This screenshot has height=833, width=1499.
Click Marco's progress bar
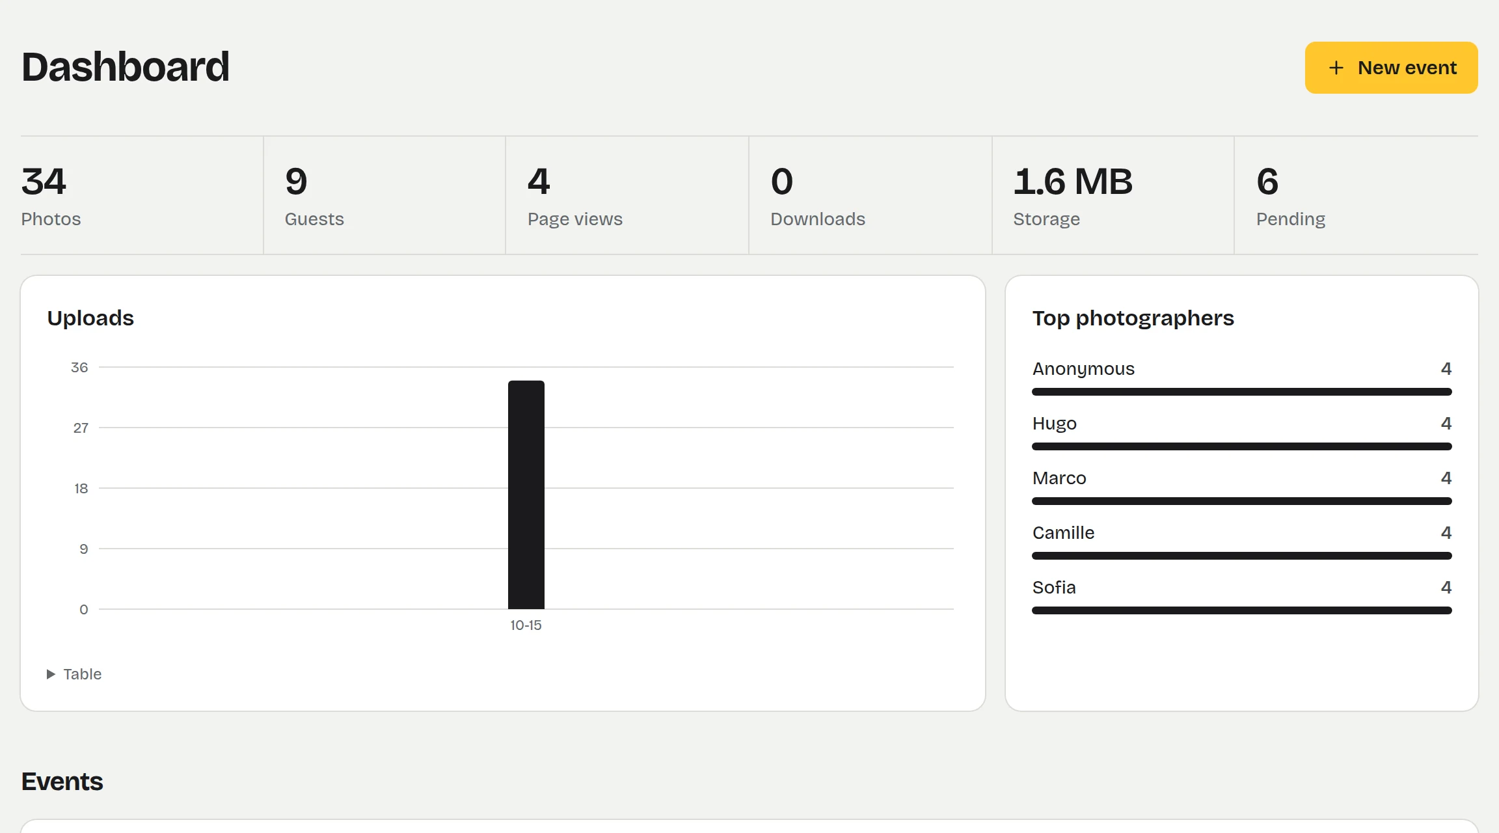1242,501
